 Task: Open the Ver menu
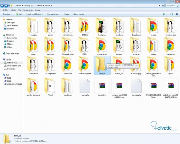[19, 10]
